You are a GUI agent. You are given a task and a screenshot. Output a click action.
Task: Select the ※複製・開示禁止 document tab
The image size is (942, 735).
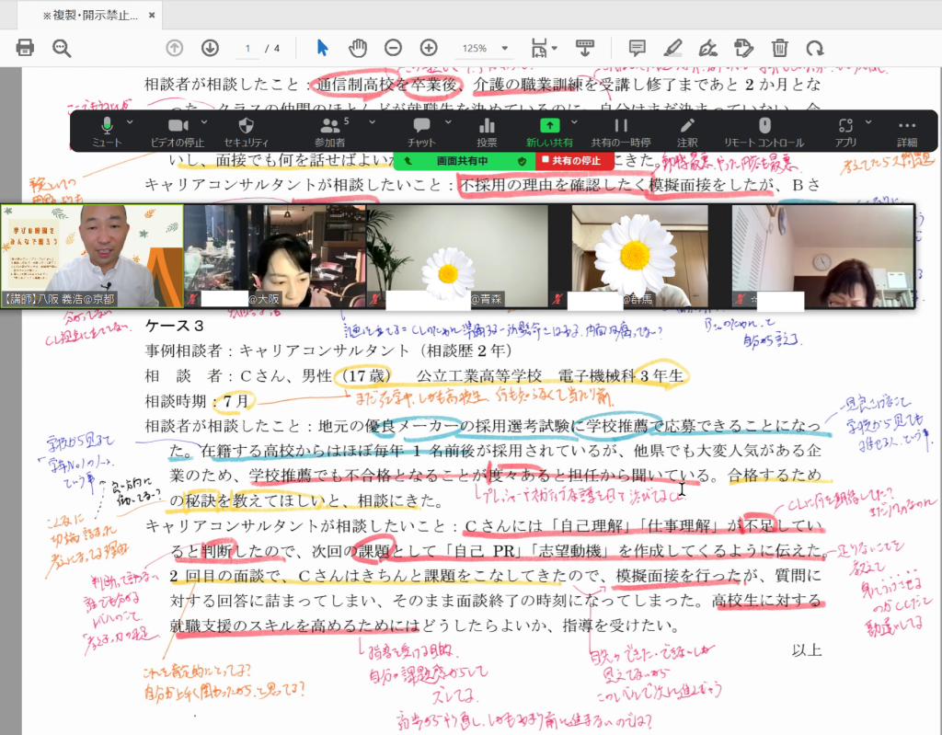coord(89,17)
